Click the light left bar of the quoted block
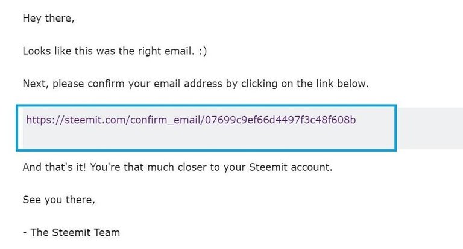Image resolution: width=463 pixels, height=249 pixels. (20, 128)
